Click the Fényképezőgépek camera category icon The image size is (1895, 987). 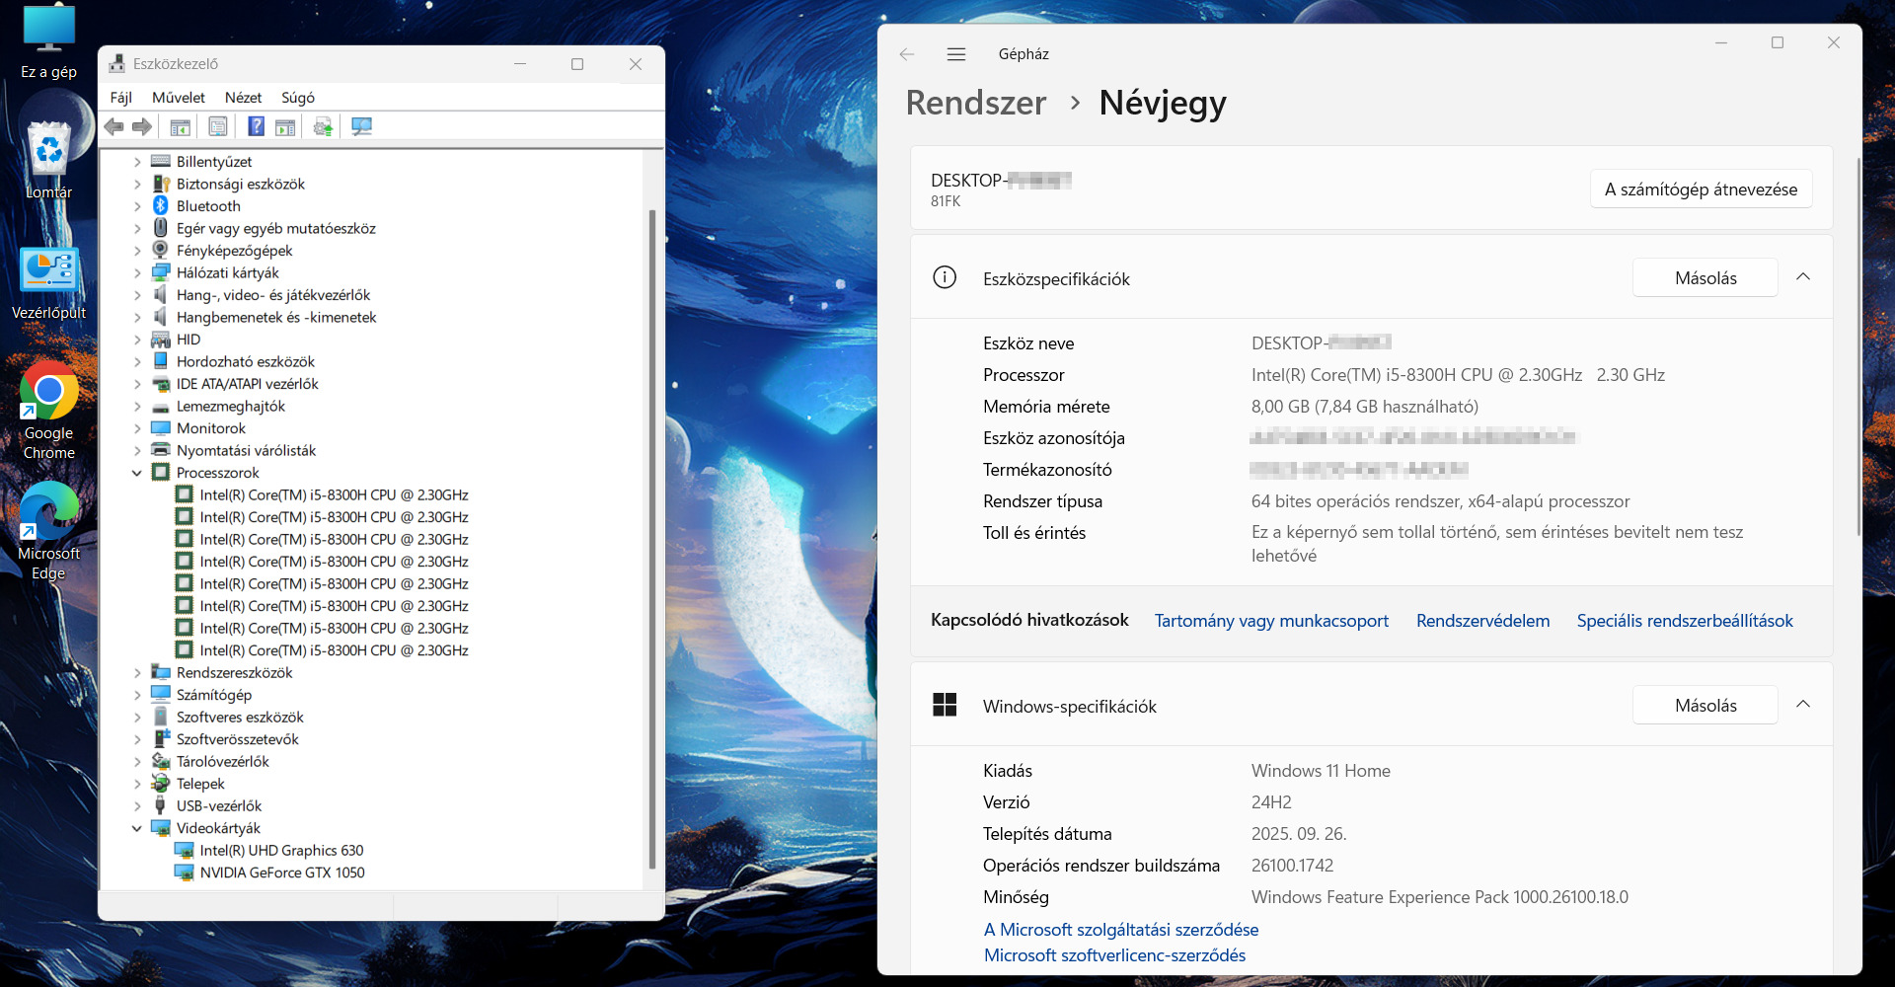(x=161, y=250)
